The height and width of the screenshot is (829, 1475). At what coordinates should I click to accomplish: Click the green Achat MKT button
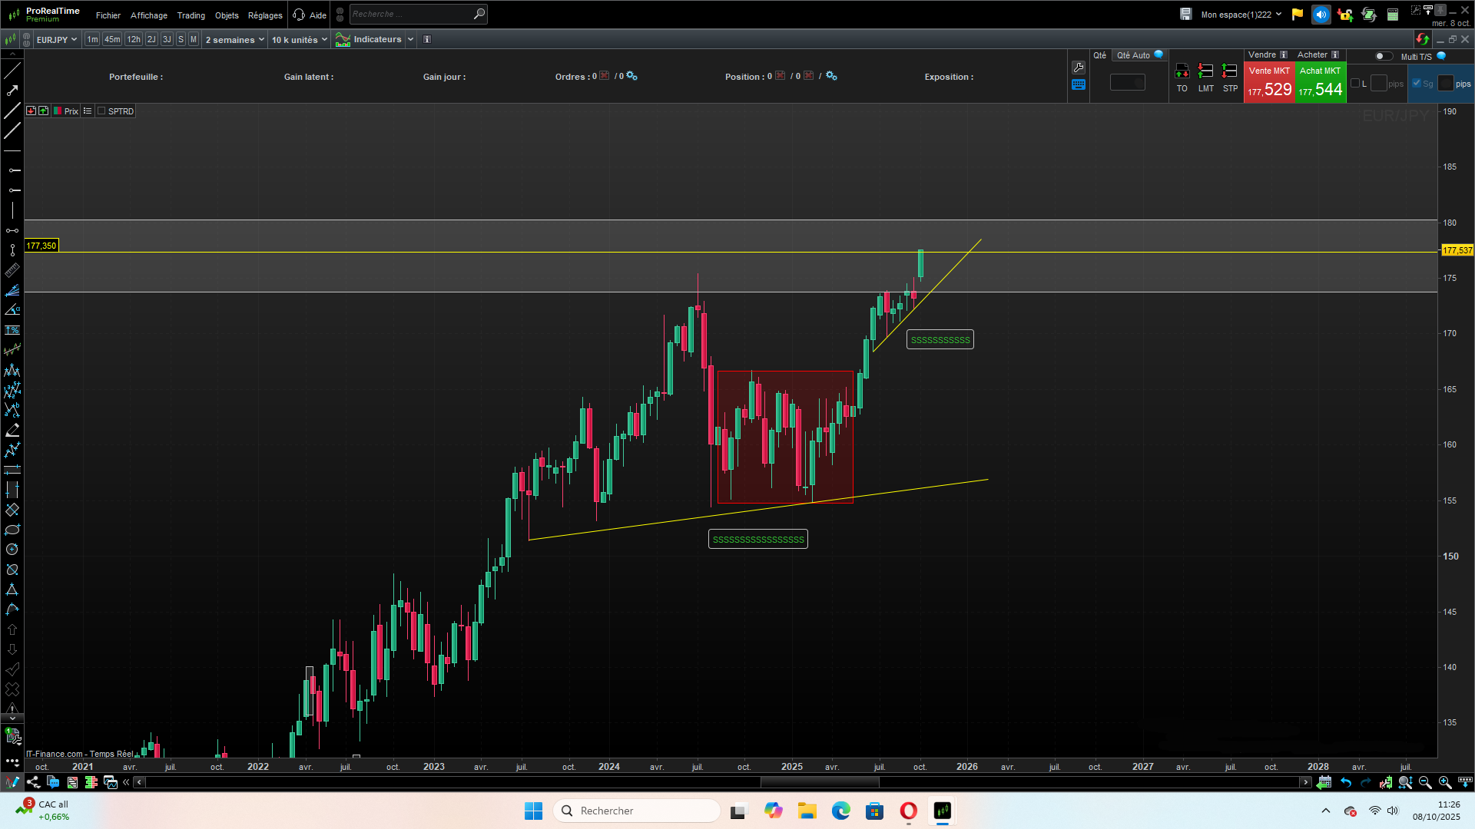pyautogui.click(x=1321, y=82)
